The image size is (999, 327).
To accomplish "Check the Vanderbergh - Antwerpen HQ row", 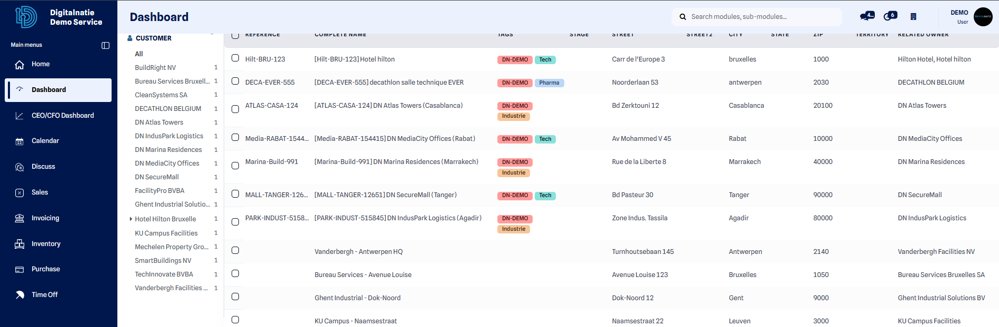I will point(235,251).
